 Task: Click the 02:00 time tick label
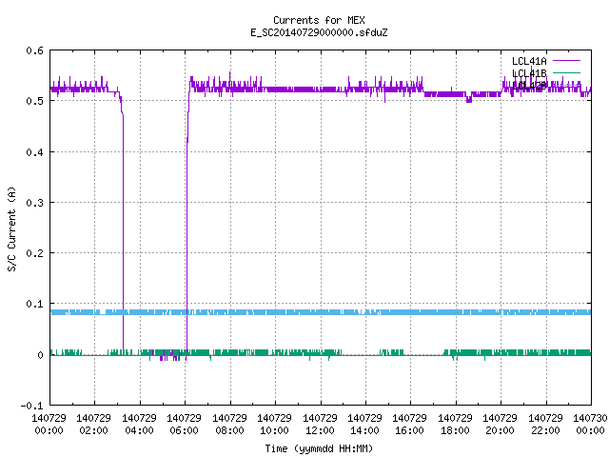[93, 430]
